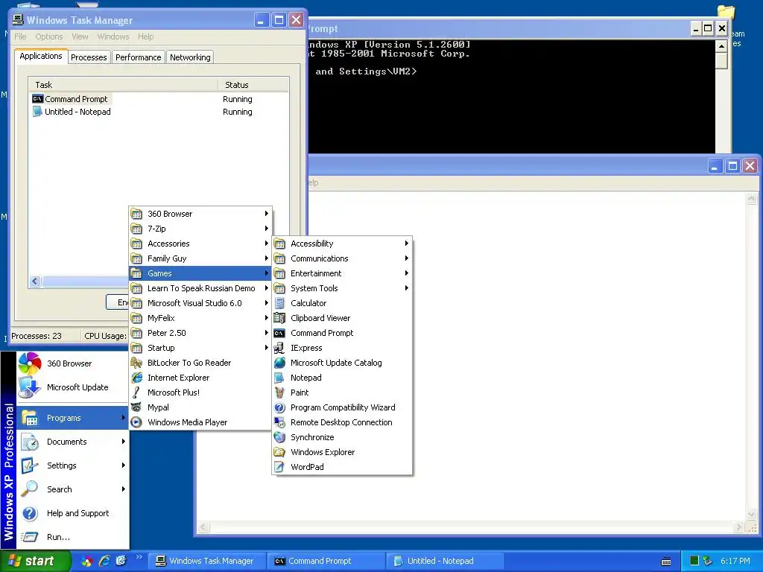Switch to Command Prompt taskbar button
Viewport: 763px width, 572px height.
tap(326, 561)
